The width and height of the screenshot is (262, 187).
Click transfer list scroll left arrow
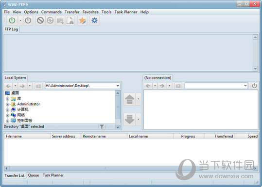click(6, 169)
